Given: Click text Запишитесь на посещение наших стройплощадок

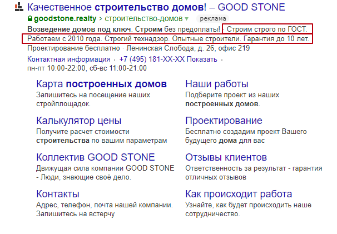Looking at the screenshot, I should click(93, 99).
